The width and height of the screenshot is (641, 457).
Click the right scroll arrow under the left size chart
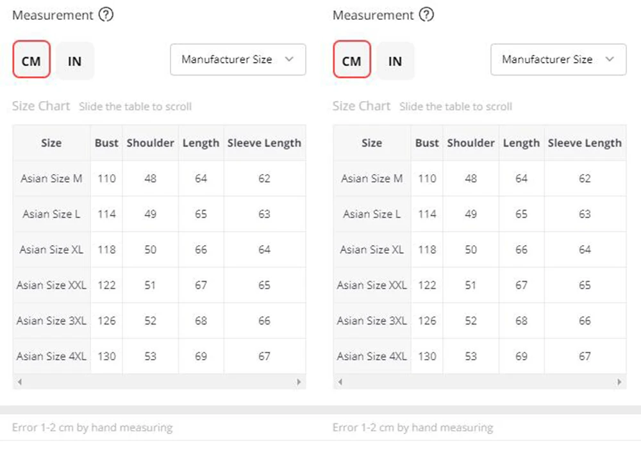click(x=299, y=381)
